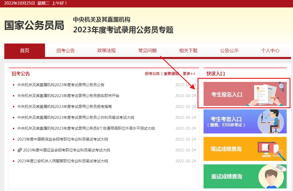
Task: Click the 更多>> link for more announcements
Action: (x=189, y=74)
